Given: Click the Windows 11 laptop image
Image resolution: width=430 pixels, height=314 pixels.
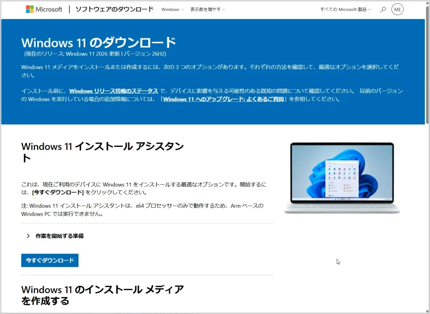Looking at the screenshot, I should (x=342, y=178).
